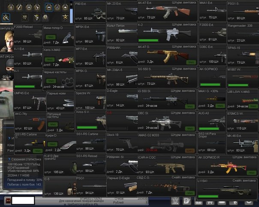Select the starburst skill icon in second row

tap(25, 18)
